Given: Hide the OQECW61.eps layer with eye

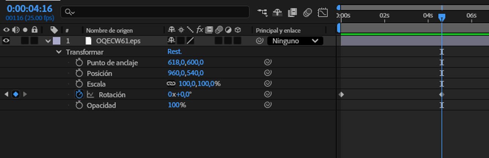Looking at the screenshot, I should (x=6, y=41).
